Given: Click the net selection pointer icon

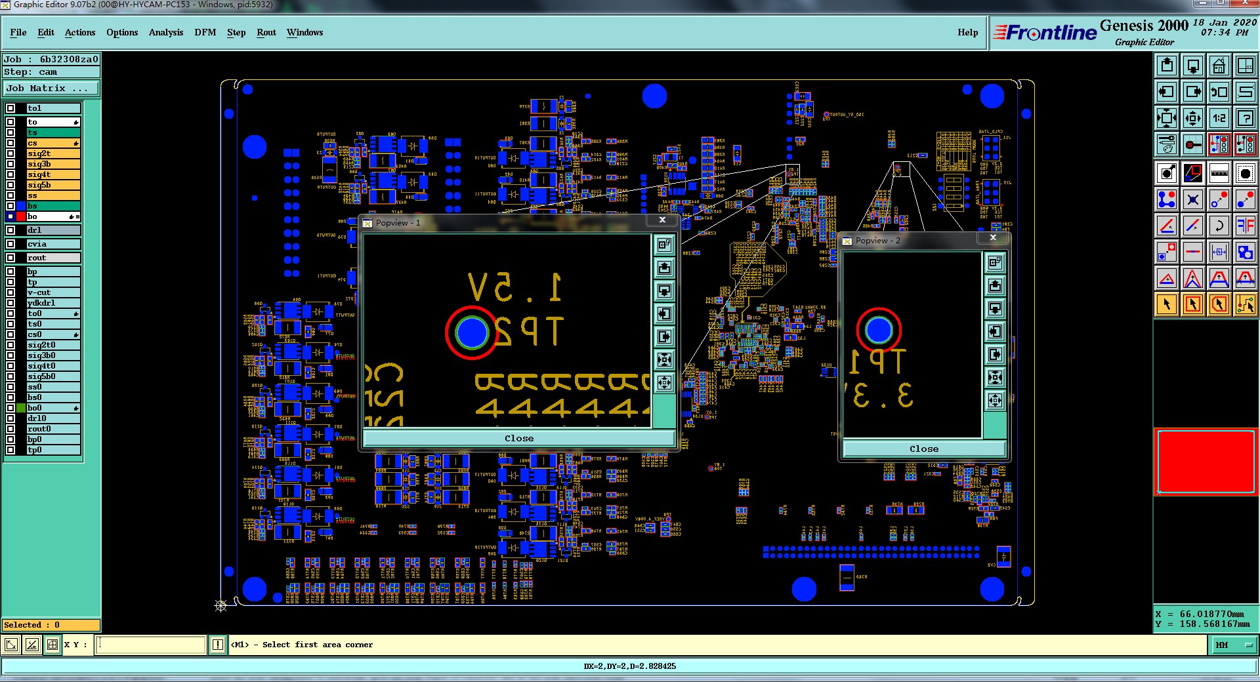Looking at the screenshot, I should 1245,304.
